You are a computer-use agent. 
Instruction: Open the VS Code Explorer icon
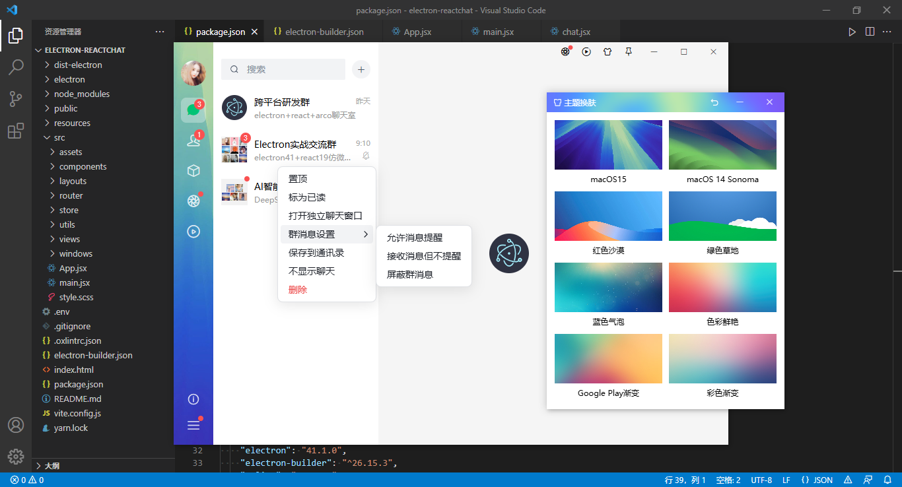[x=16, y=35]
